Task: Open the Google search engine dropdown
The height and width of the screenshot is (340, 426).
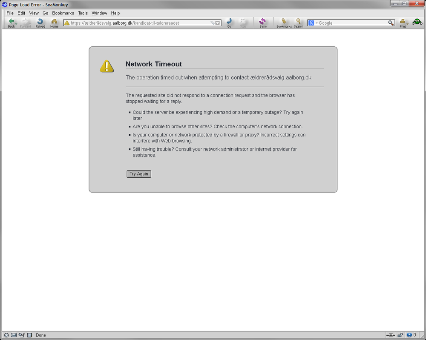Action: [317, 23]
